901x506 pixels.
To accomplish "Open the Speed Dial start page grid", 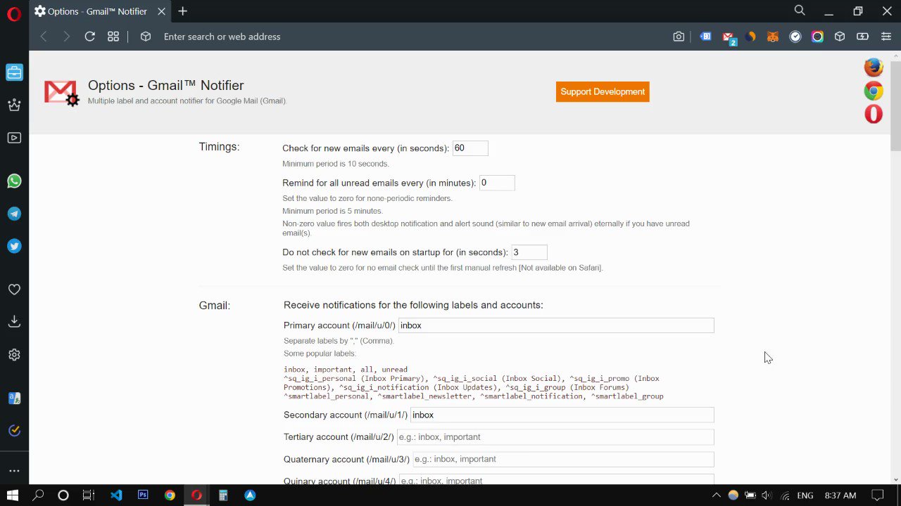I will [x=113, y=37].
